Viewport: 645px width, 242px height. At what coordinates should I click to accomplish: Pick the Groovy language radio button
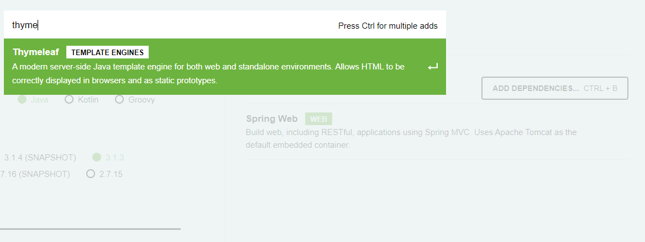(x=119, y=100)
